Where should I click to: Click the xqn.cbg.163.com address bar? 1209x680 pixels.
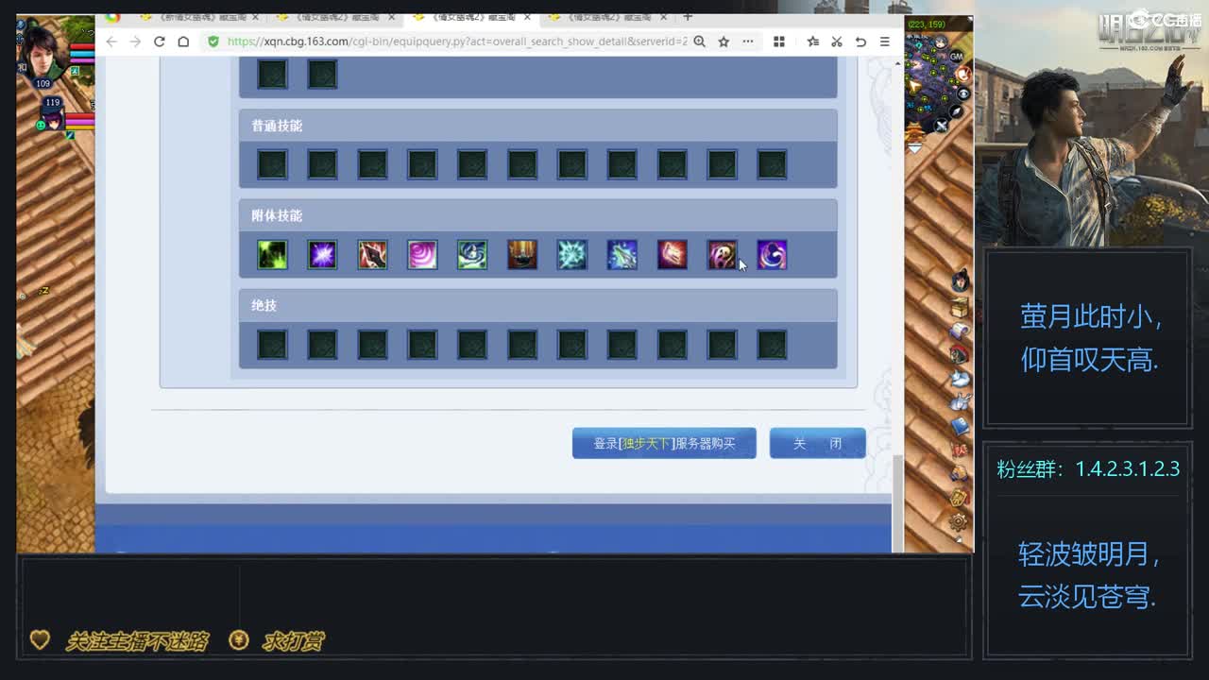coord(456,42)
